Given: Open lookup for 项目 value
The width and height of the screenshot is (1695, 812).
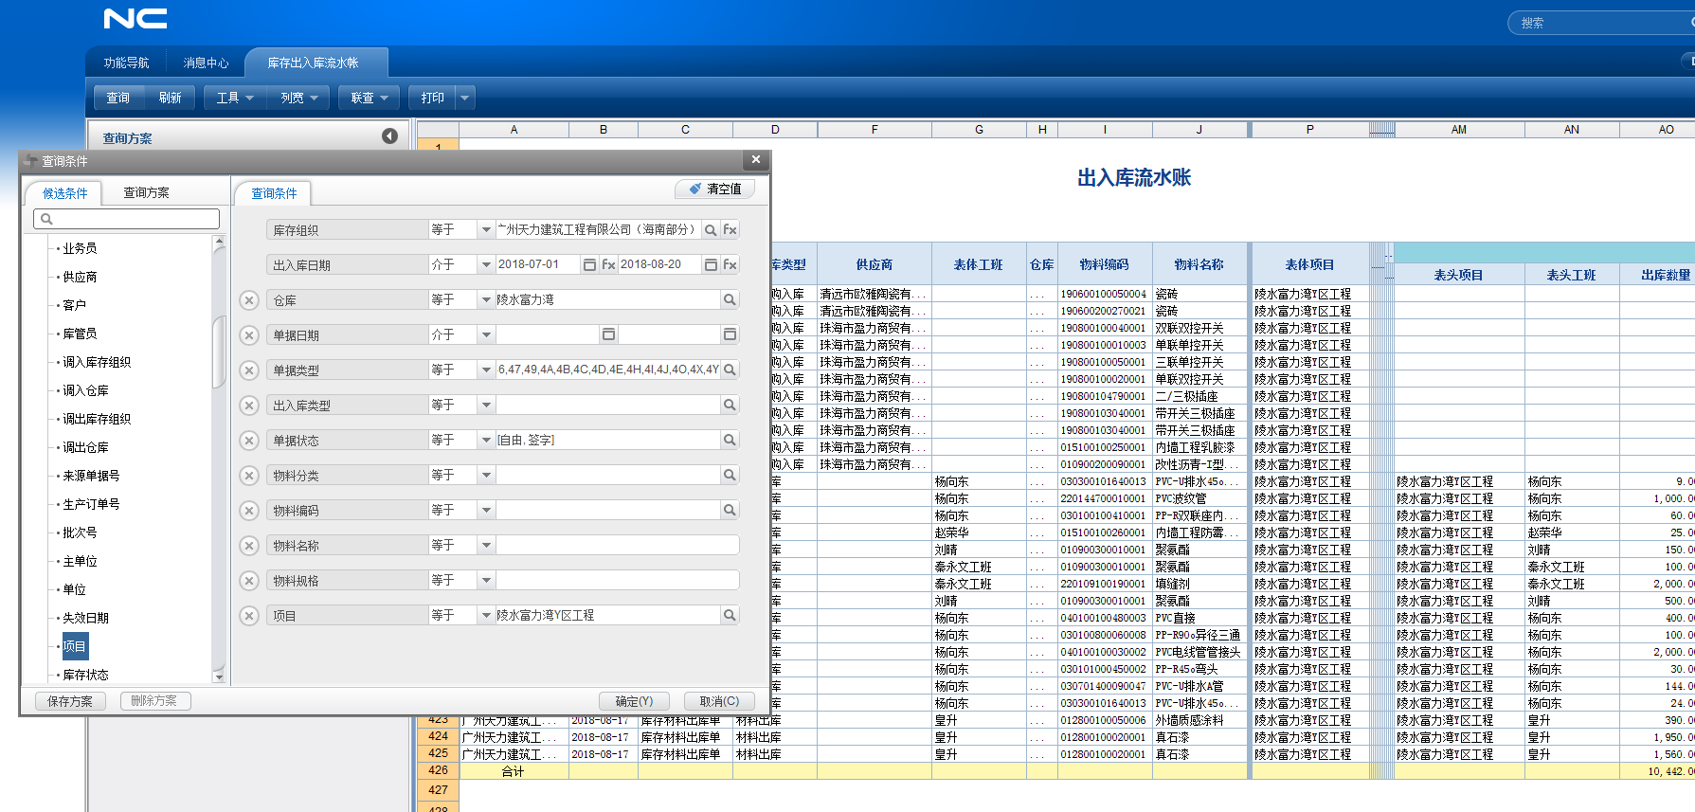Looking at the screenshot, I should [730, 615].
